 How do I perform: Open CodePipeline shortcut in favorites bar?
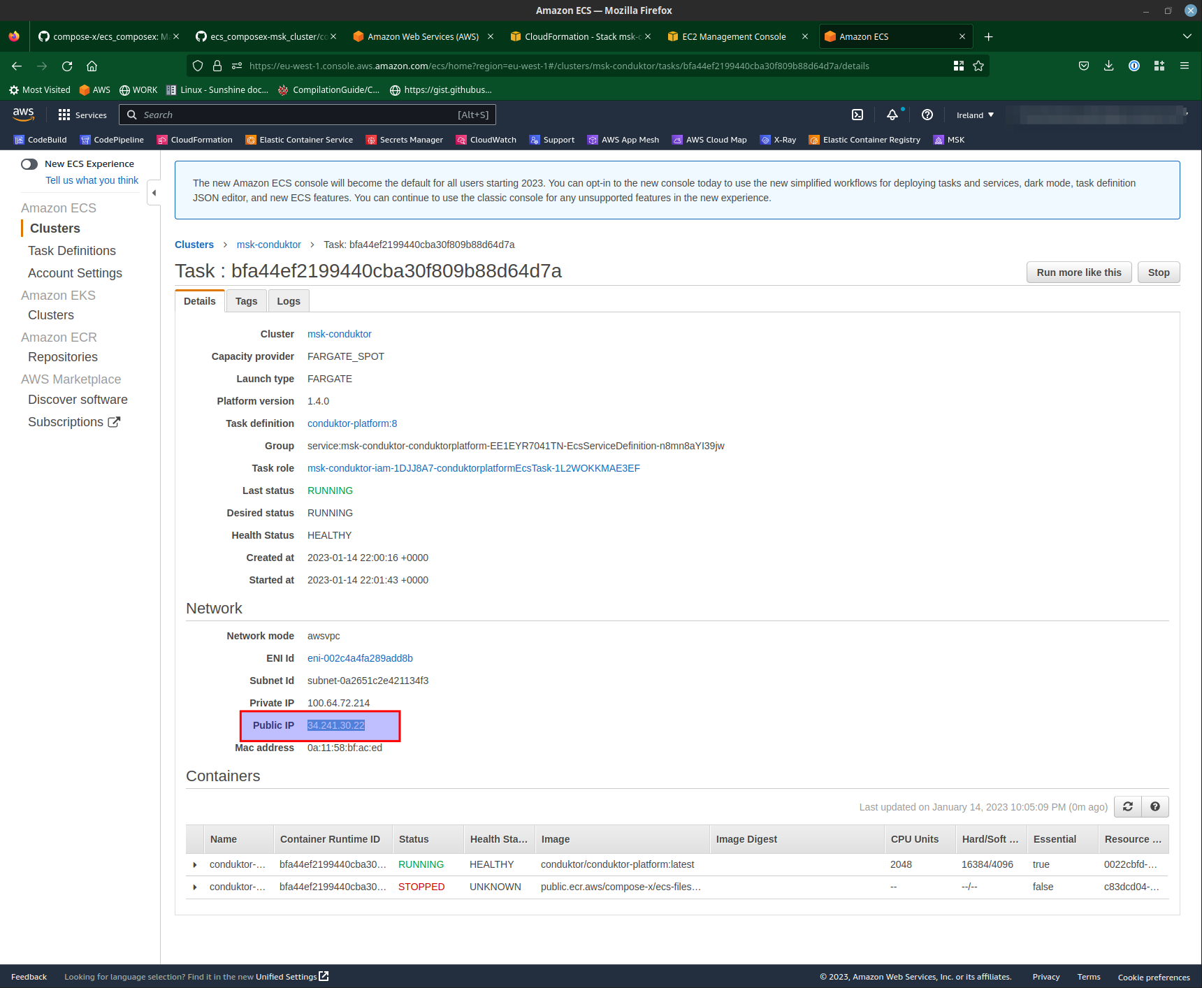(112, 140)
